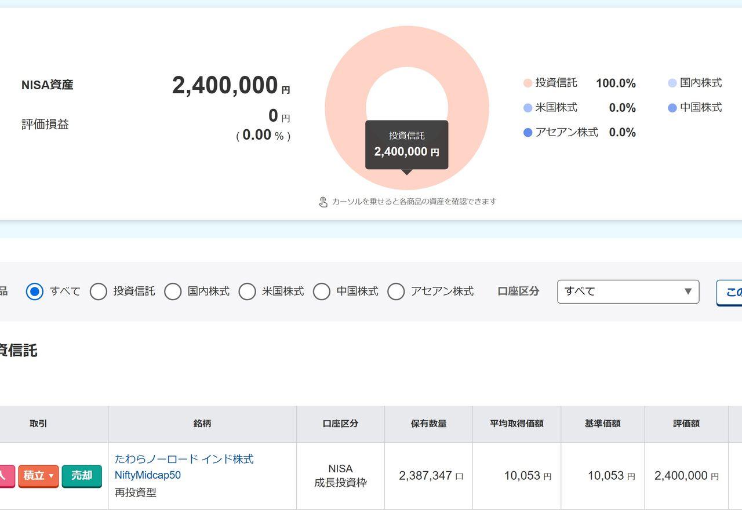Screen dimensions: 742x525
Task: Select the すべて radio button
Action: click(x=35, y=291)
